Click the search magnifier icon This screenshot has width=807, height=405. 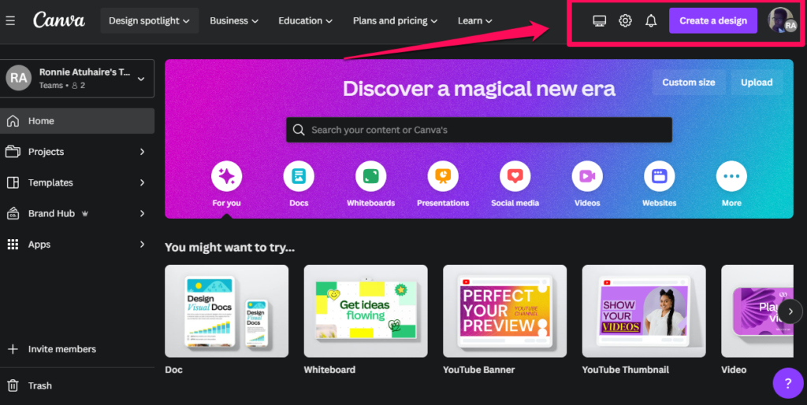(299, 130)
